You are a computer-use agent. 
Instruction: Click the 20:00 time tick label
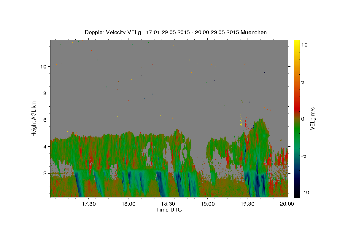coord(287,204)
